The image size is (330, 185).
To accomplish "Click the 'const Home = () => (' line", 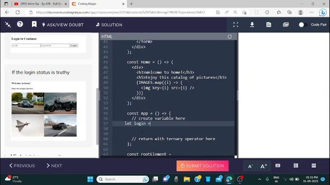I will [x=150, y=62].
